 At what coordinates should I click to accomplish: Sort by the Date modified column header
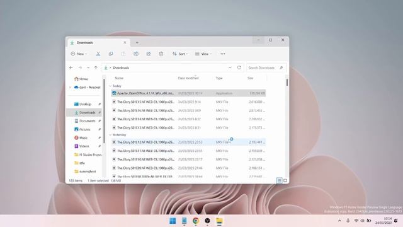[x=188, y=78]
